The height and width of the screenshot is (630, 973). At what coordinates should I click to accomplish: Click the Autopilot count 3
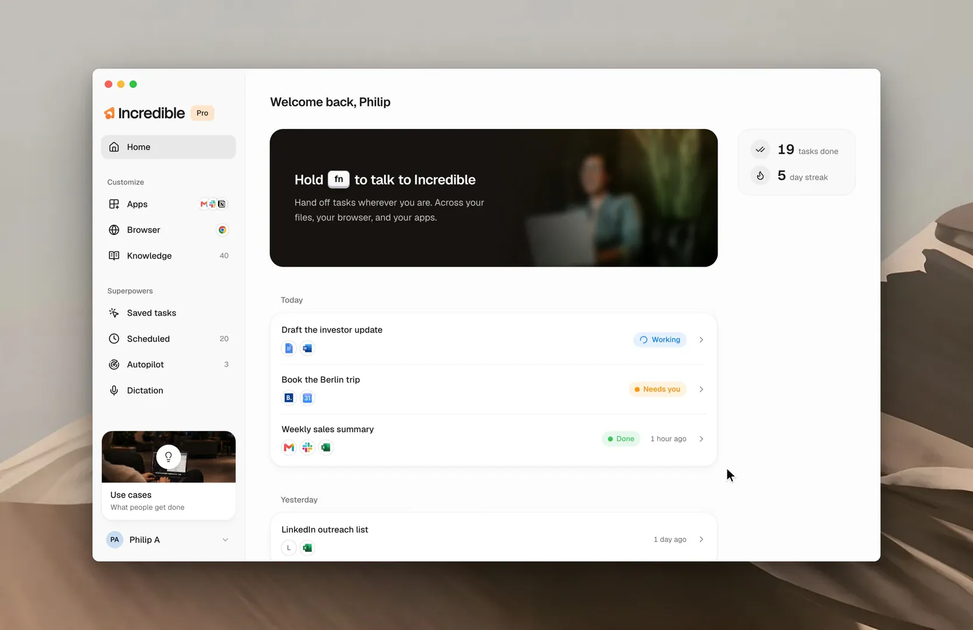(x=226, y=365)
